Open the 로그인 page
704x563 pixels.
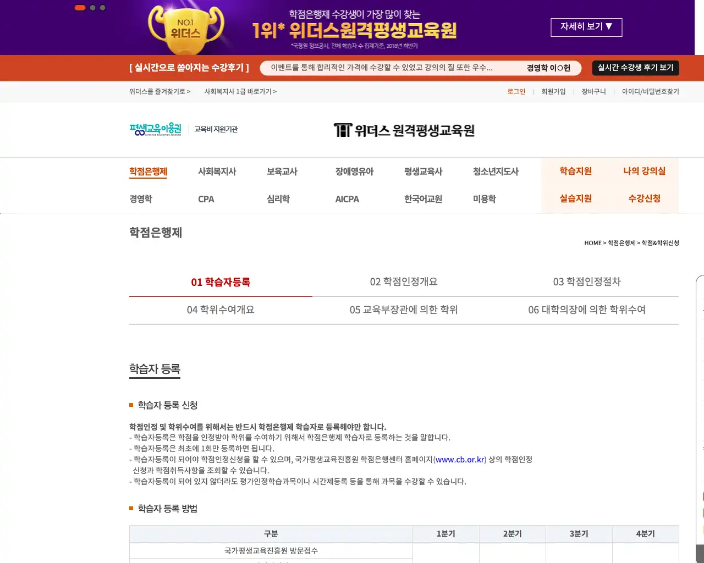(x=516, y=92)
